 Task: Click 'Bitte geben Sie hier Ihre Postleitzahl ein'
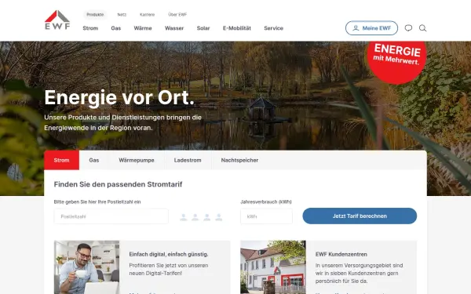click(97, 202)
